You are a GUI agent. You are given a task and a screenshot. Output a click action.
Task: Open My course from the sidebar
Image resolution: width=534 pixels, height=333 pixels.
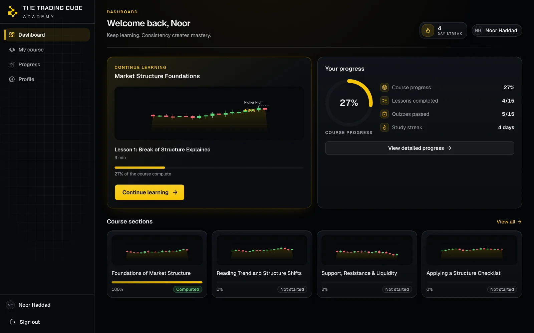tap(47, 50)
